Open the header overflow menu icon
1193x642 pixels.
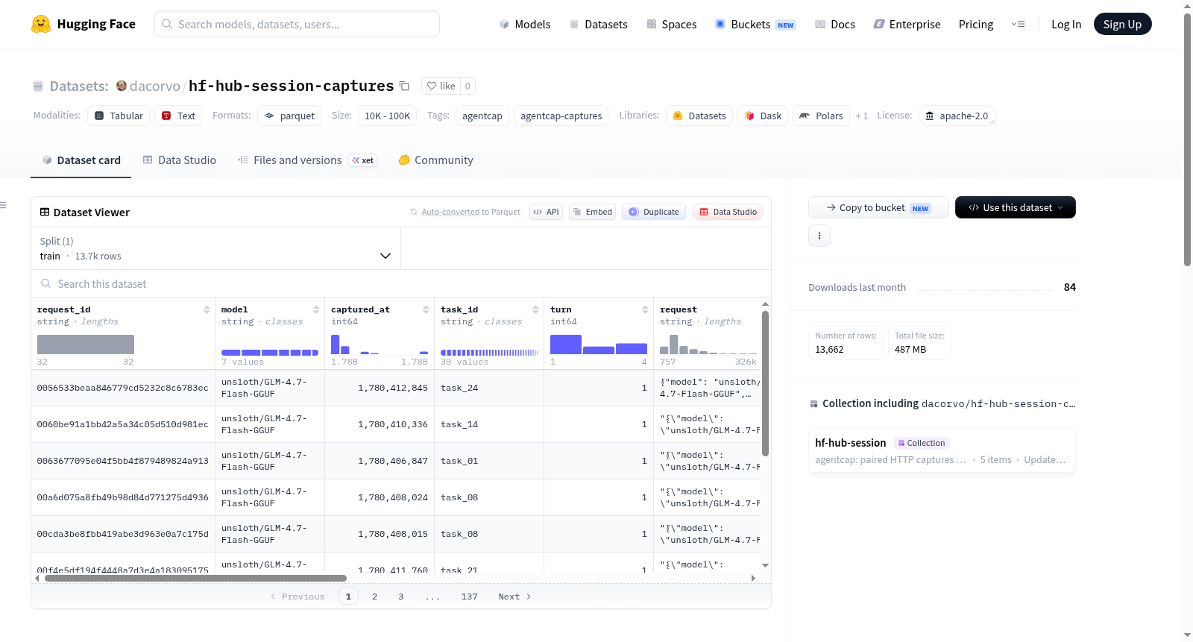click(1018, 24)
